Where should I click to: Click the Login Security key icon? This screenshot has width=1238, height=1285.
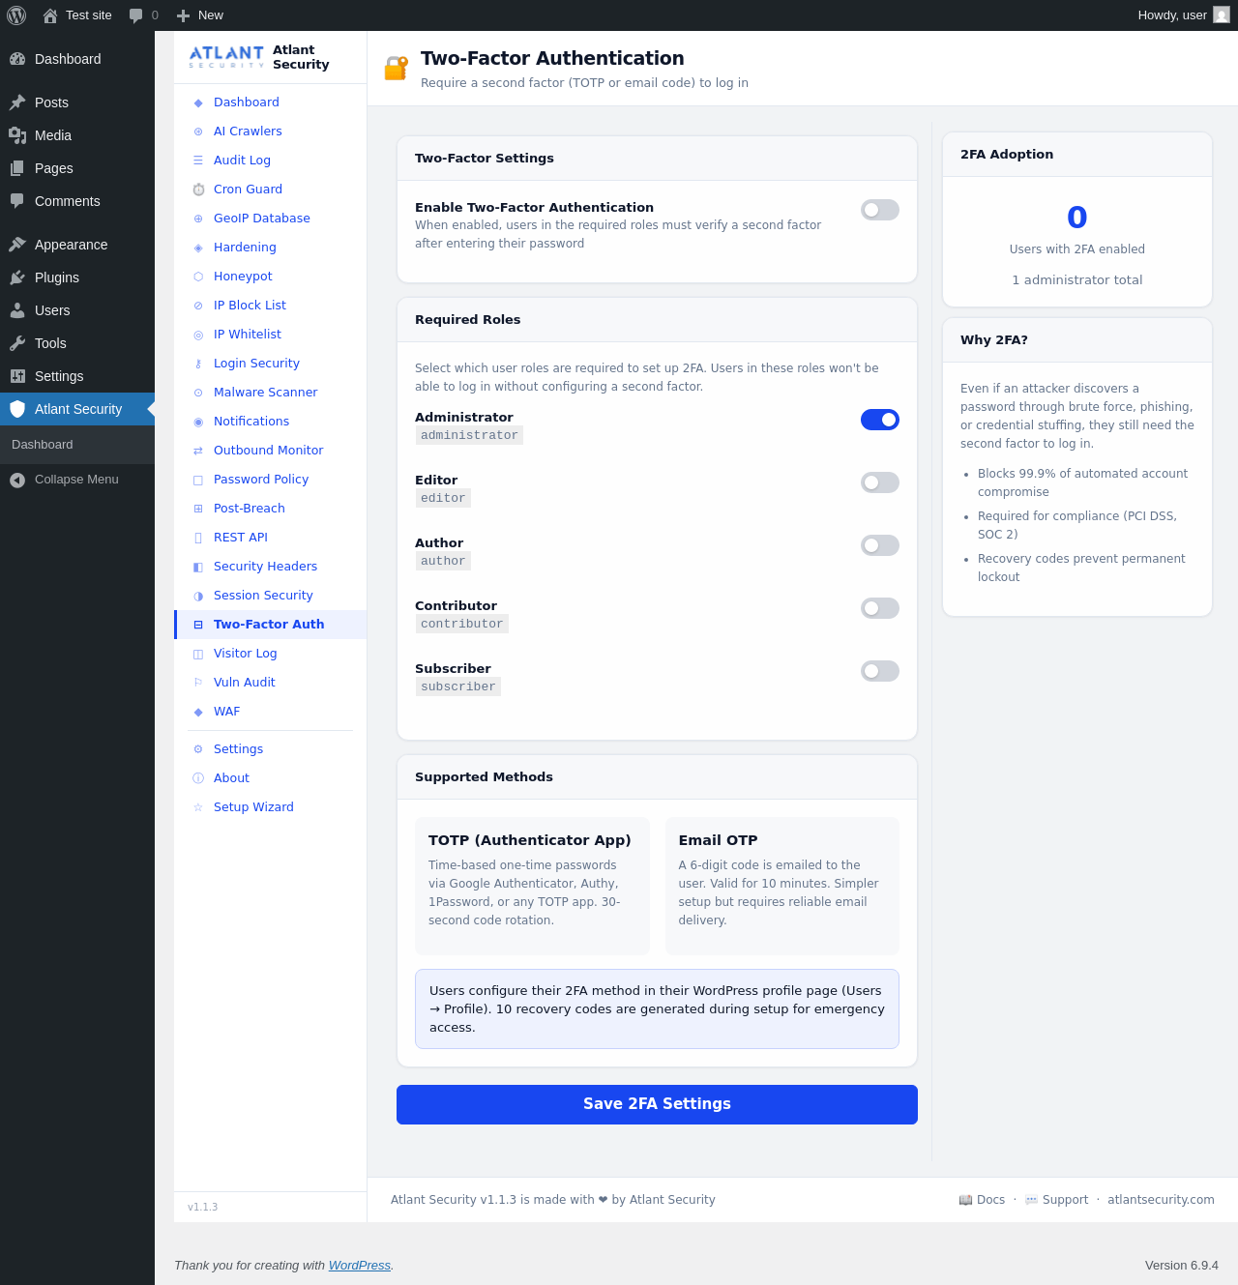point(198,364)
